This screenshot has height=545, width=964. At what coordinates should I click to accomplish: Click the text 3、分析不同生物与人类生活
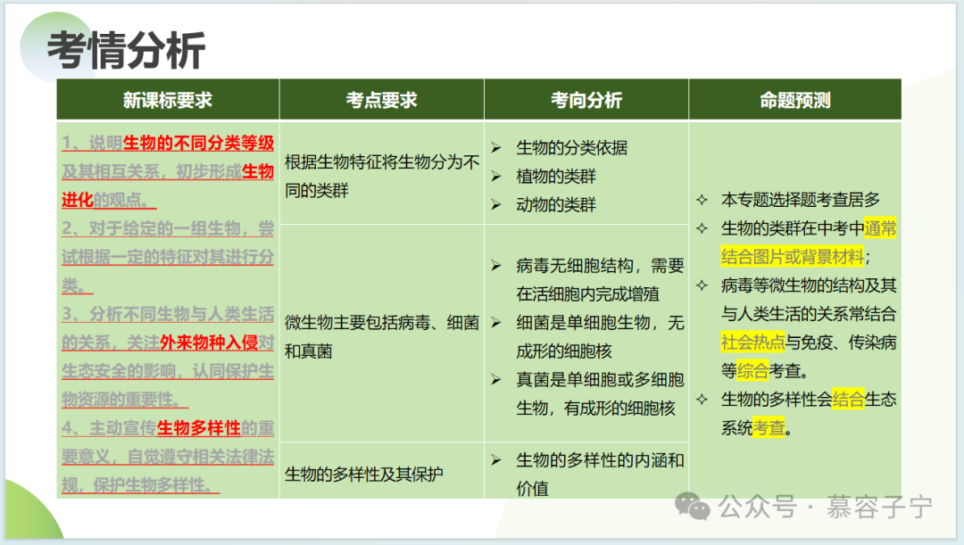pos(168,314)
